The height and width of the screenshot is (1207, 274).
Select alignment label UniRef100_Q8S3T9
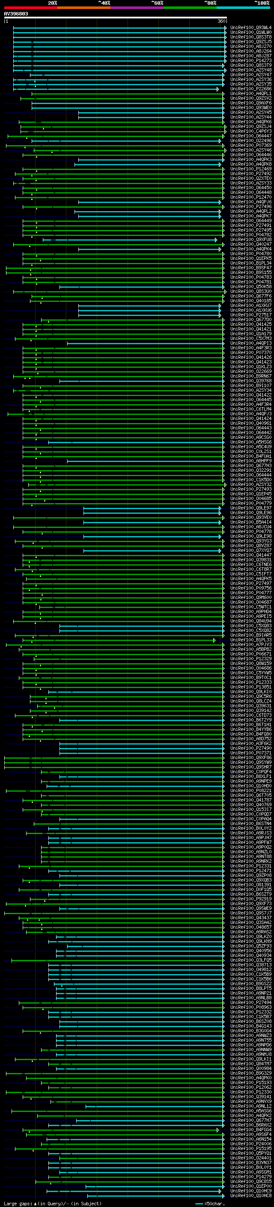pos(250,65)
